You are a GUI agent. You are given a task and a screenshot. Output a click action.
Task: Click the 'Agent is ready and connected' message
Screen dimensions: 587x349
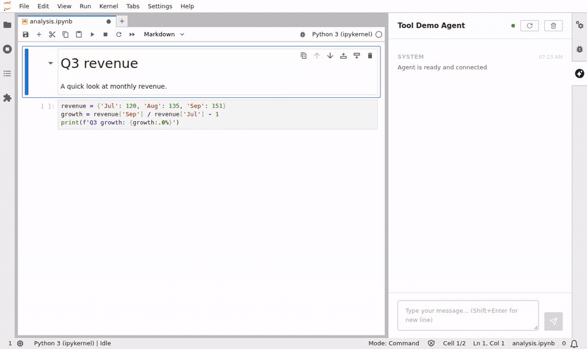coord(442,67)
